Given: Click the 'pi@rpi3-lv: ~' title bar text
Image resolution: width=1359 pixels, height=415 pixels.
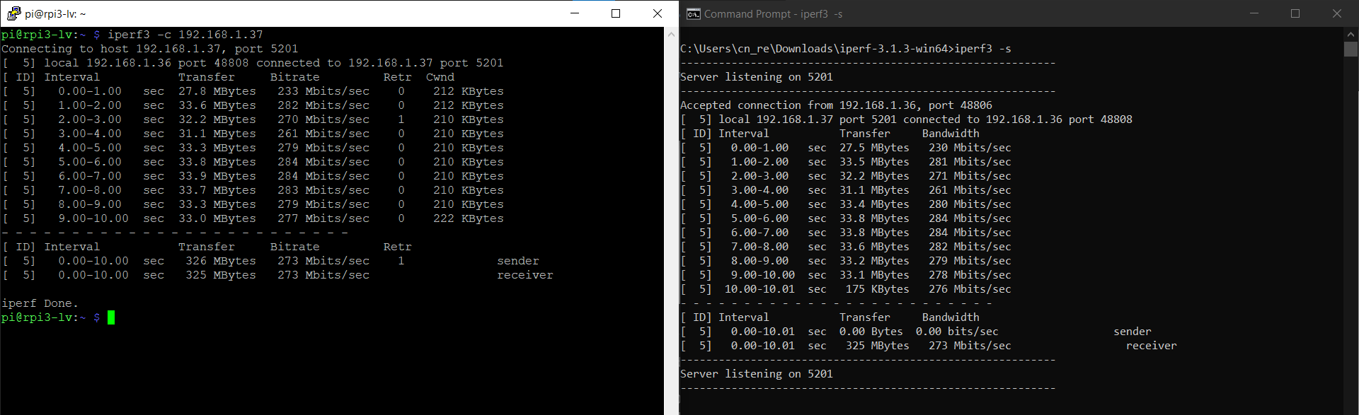Looking at the screenshot, I should point(55,13).
